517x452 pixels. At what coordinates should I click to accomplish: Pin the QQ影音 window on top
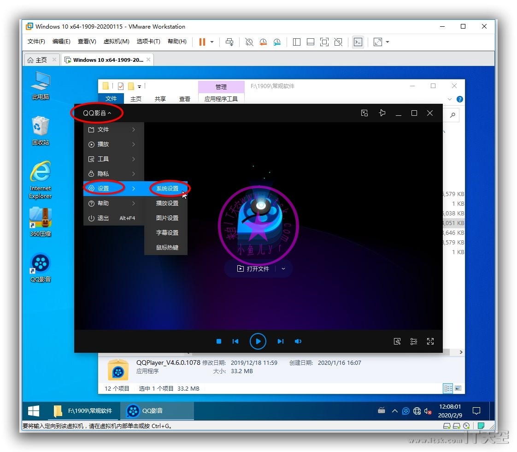tap(382, 113)
